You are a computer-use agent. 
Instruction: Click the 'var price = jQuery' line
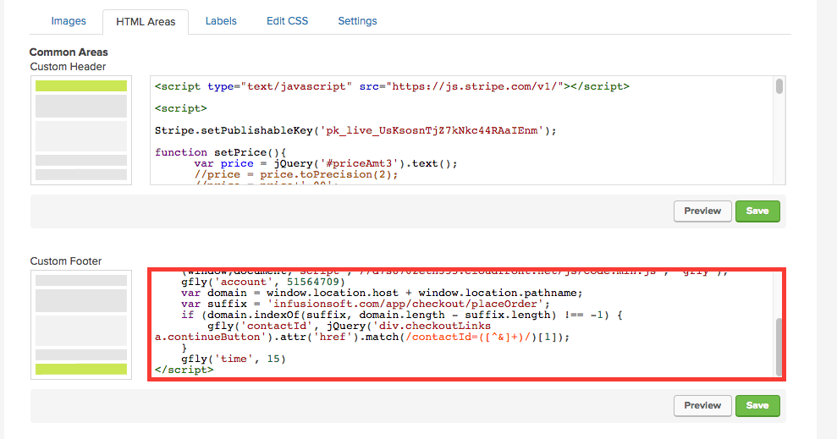326,164
